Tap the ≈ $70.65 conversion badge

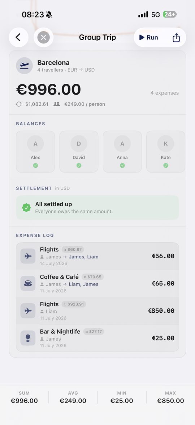(93, 277)
